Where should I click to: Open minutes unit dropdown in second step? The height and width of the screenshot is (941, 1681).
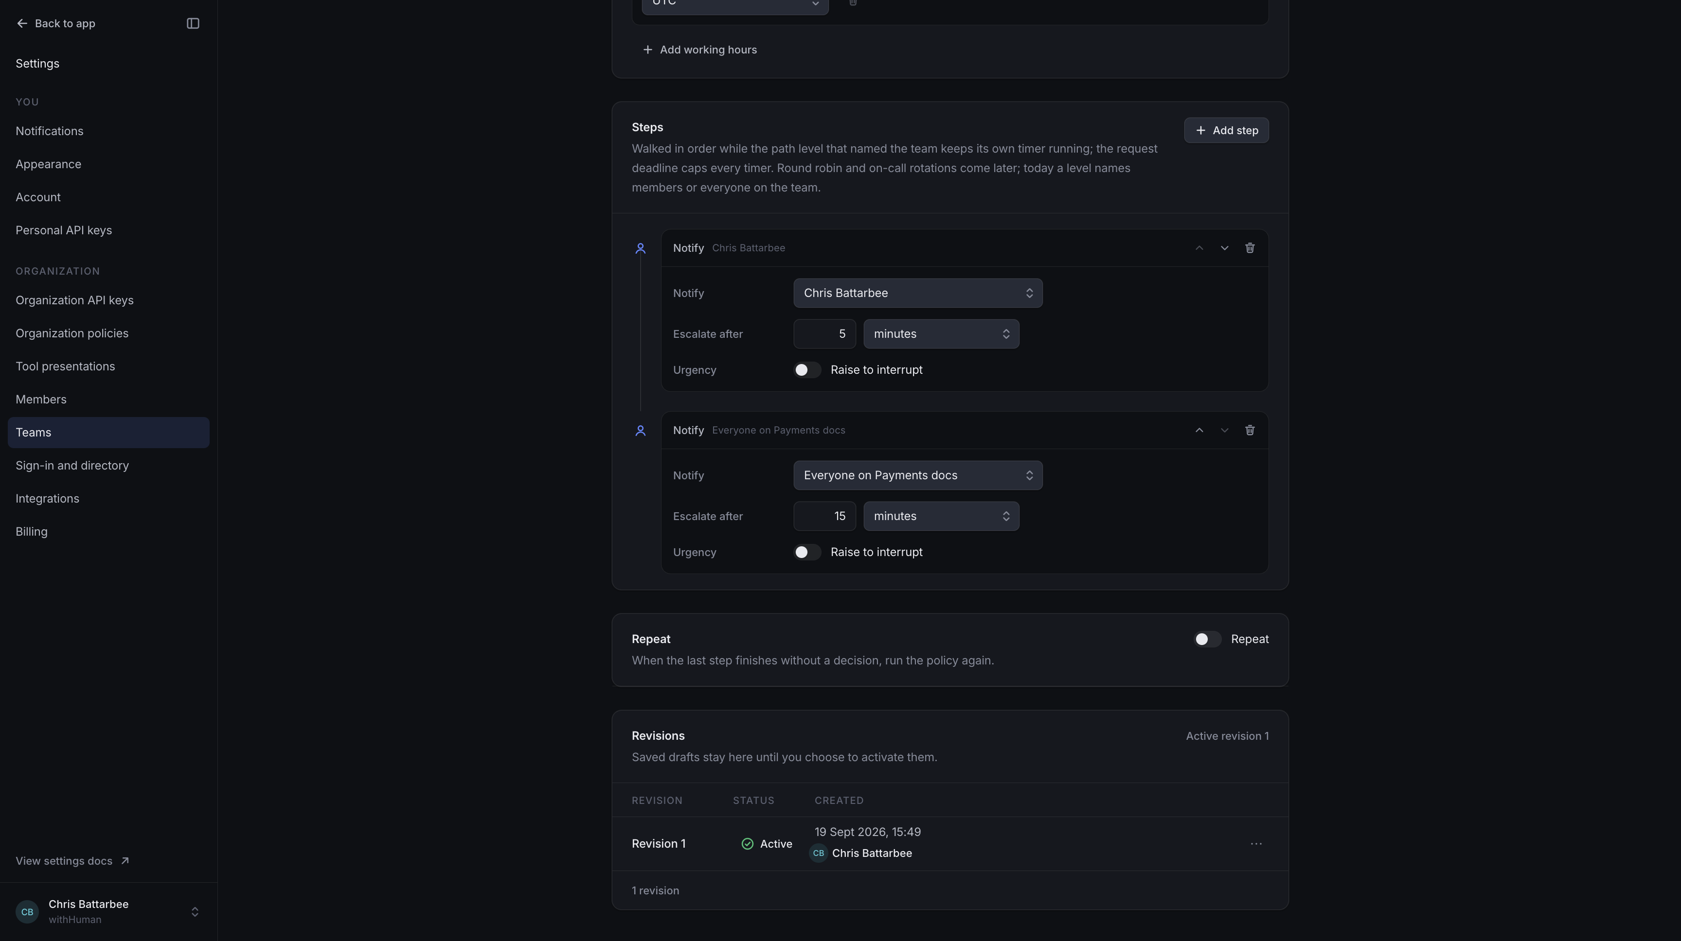click(941, 516)
